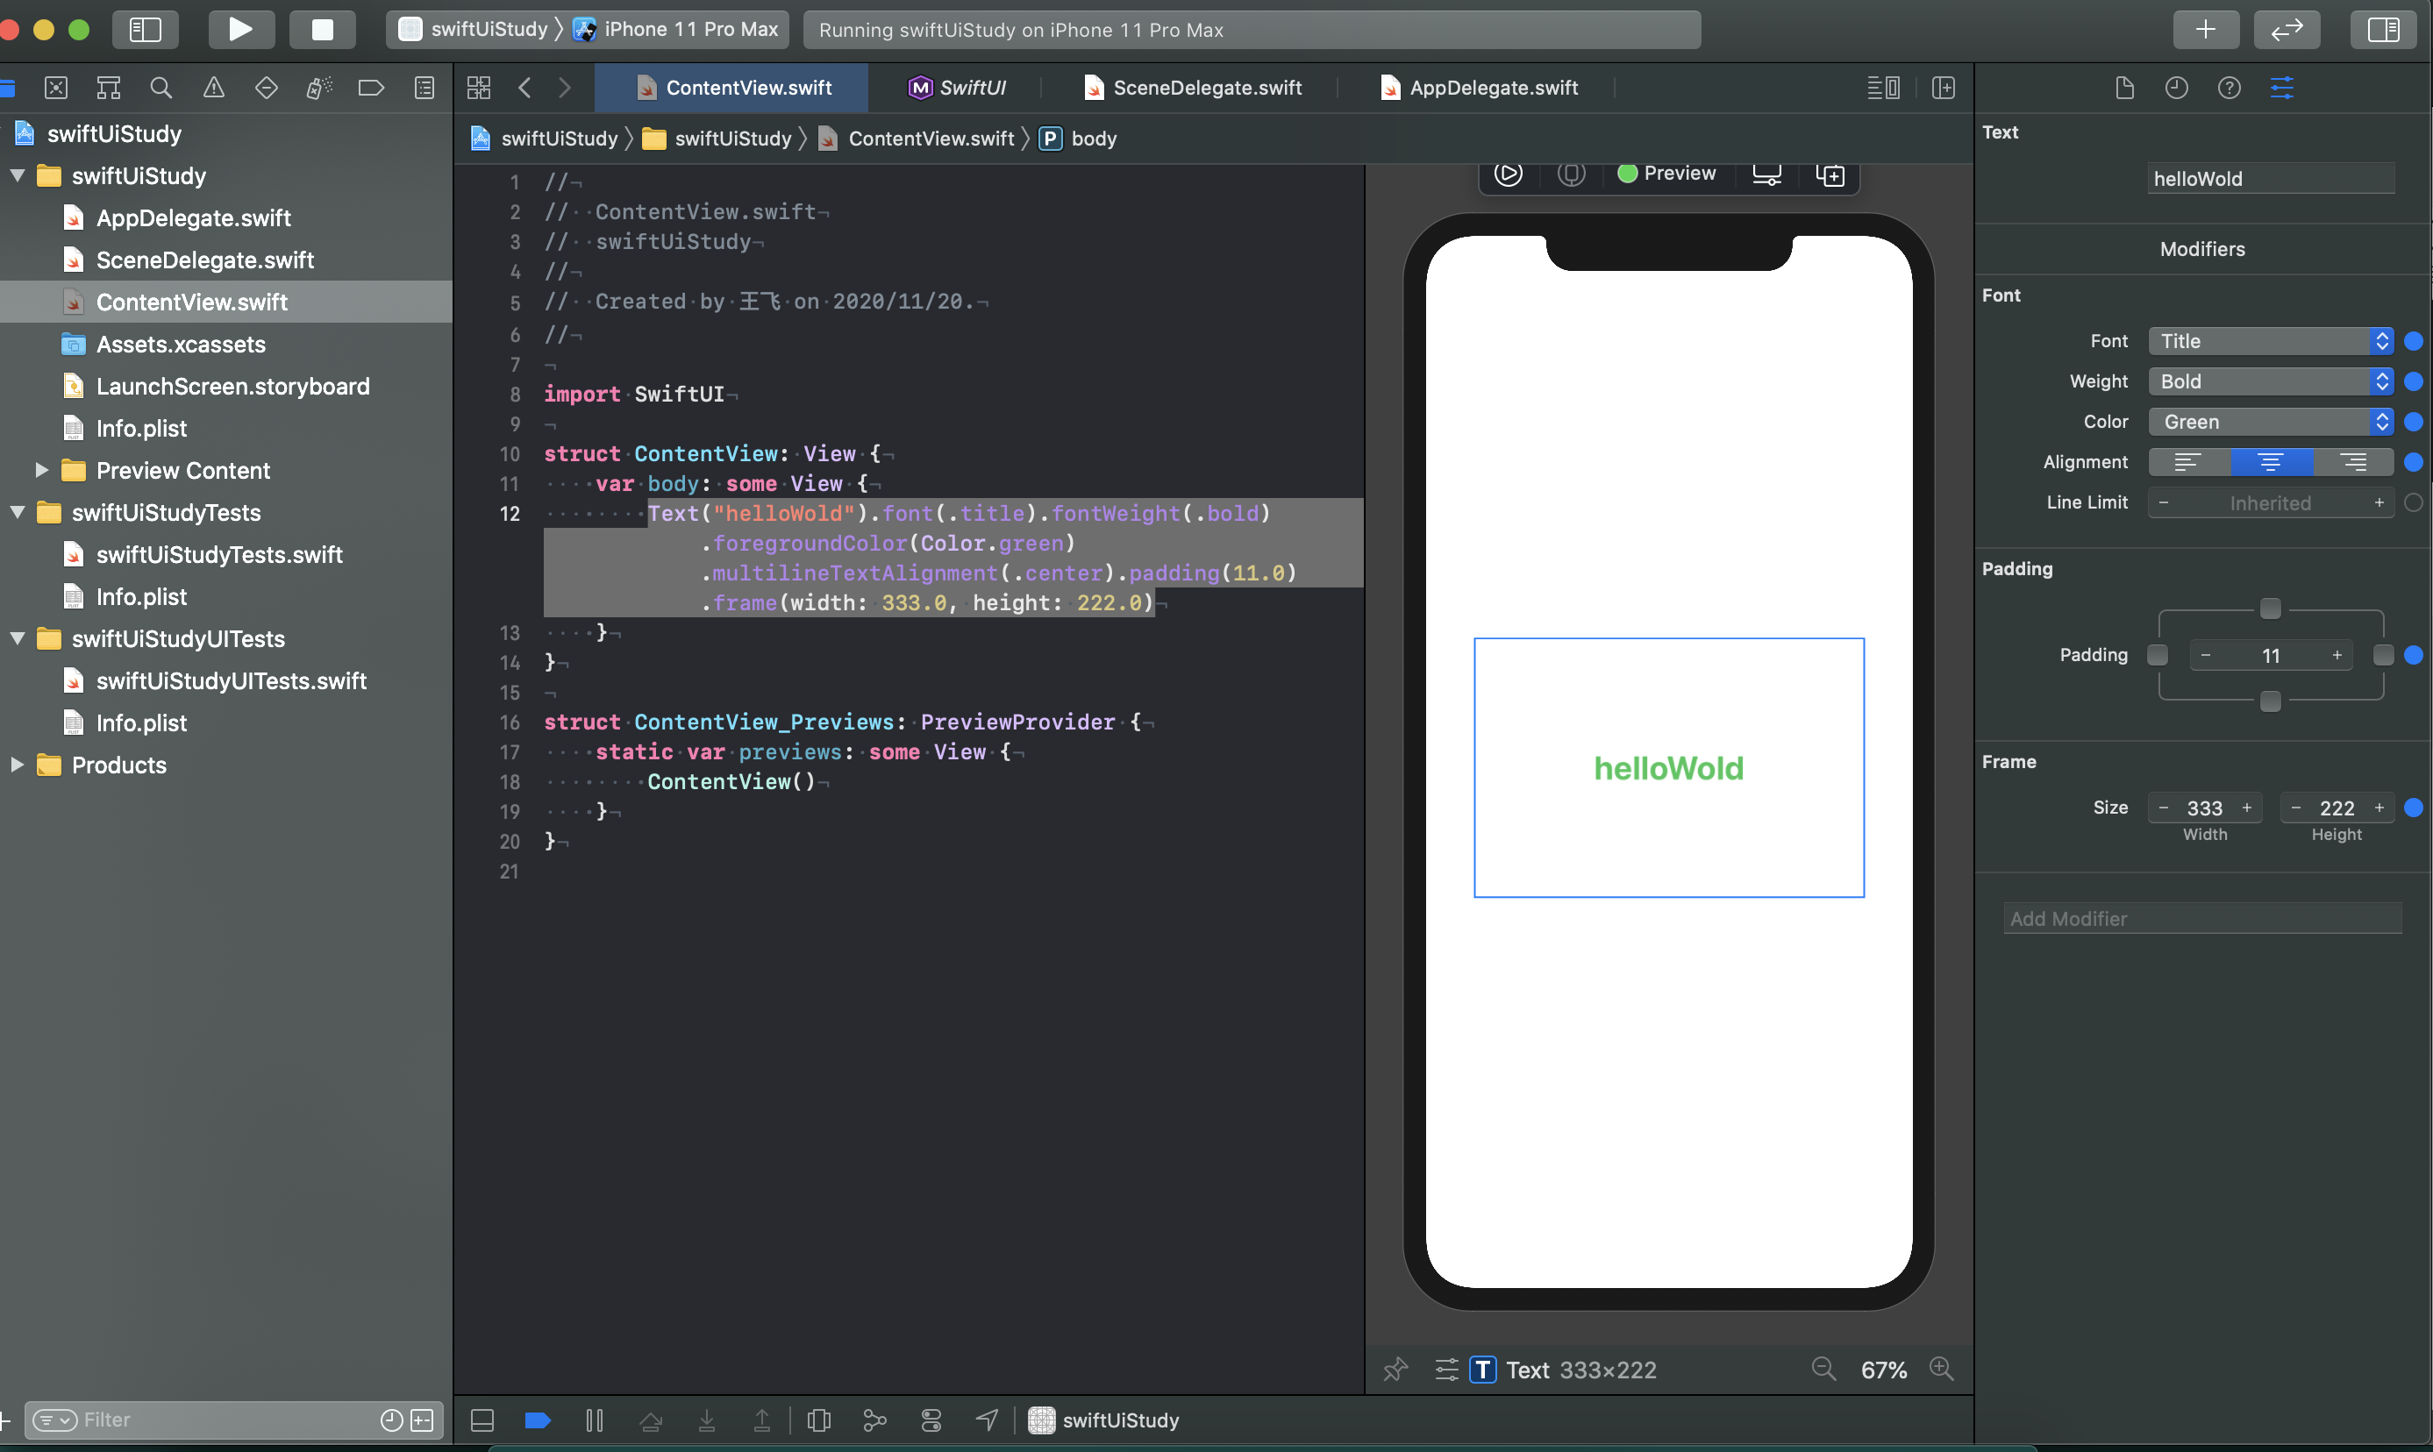Open the Symbol navigator icon

[x=109, y=88]
